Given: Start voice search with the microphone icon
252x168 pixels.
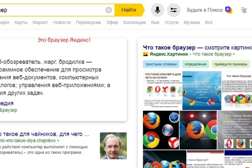Looking at the screenshot, I should pyautogui.click(x=157, y=10).
